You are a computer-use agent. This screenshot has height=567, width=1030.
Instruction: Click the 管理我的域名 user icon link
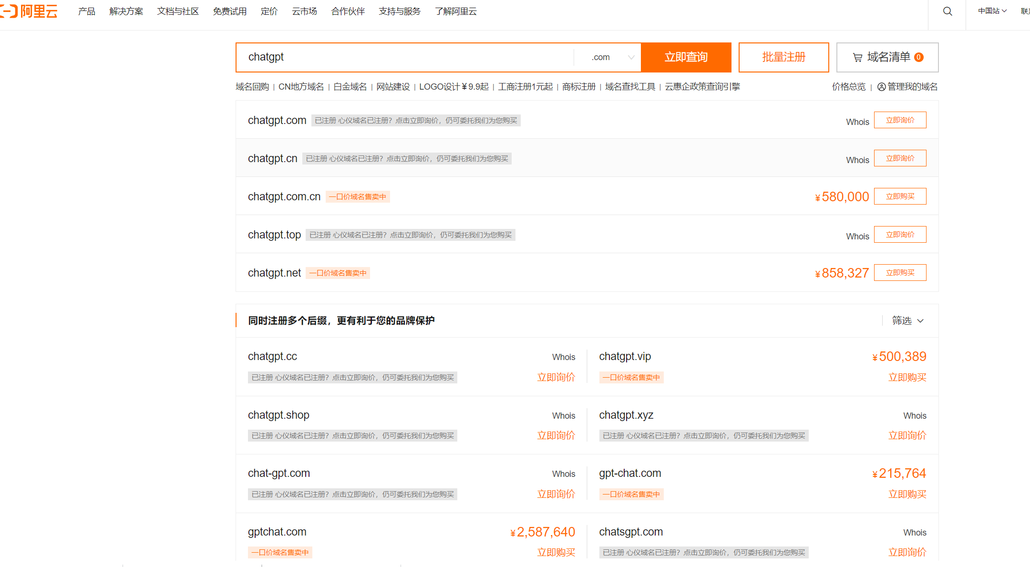point(907,87)
